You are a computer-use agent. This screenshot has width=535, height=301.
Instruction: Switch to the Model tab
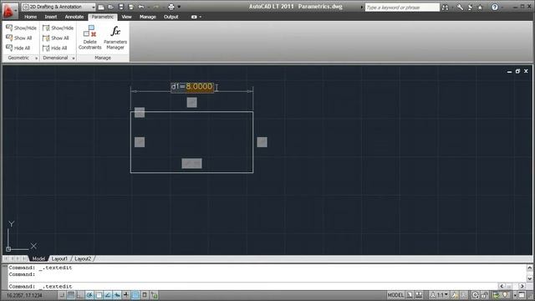(x=38, y=258)
